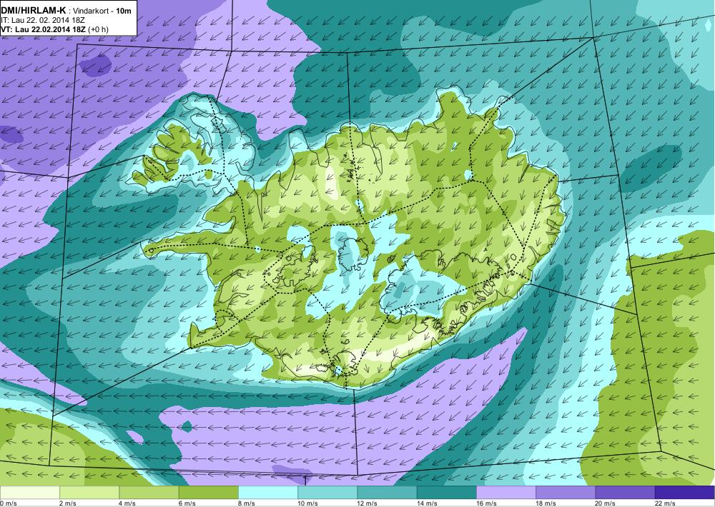Image resolution: width=715 pixels, height=507 pixels.
Task: Click the "12 m/s" legend label
Action: 368,503
